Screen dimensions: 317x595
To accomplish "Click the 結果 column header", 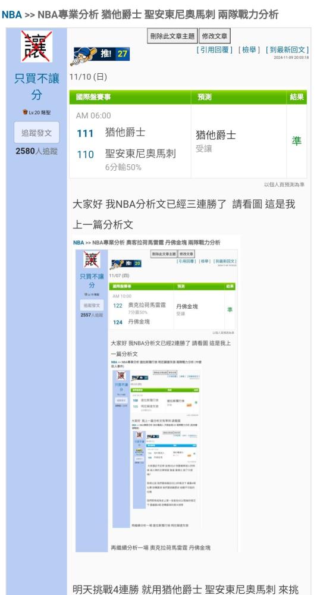I will point(297,97).
